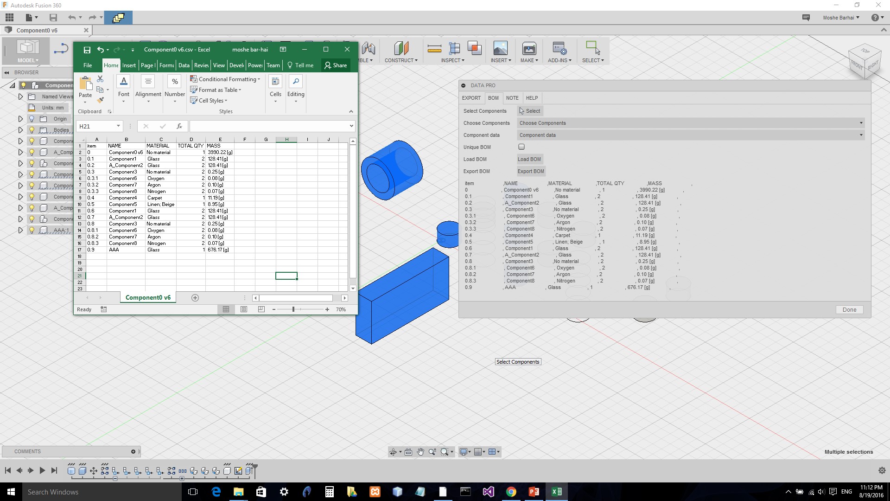Open the Choose Components dropdown

coord(690,123)
